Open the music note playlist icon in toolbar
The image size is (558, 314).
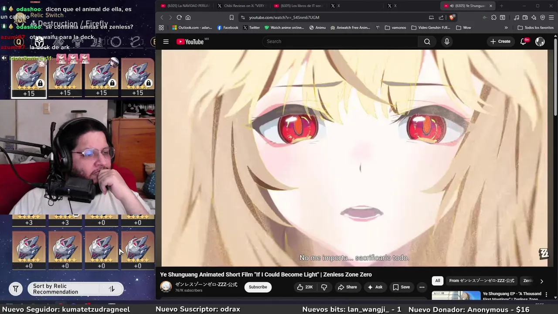point(517,17)
